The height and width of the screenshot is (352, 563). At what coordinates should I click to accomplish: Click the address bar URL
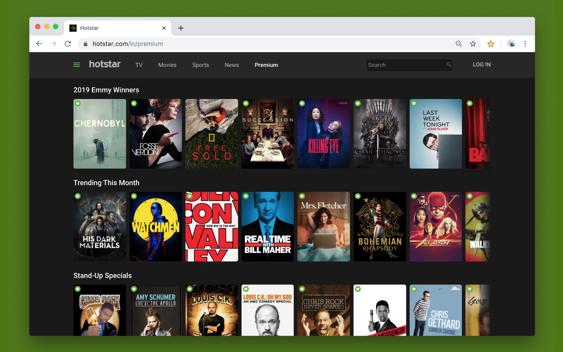tap(128, 44)
